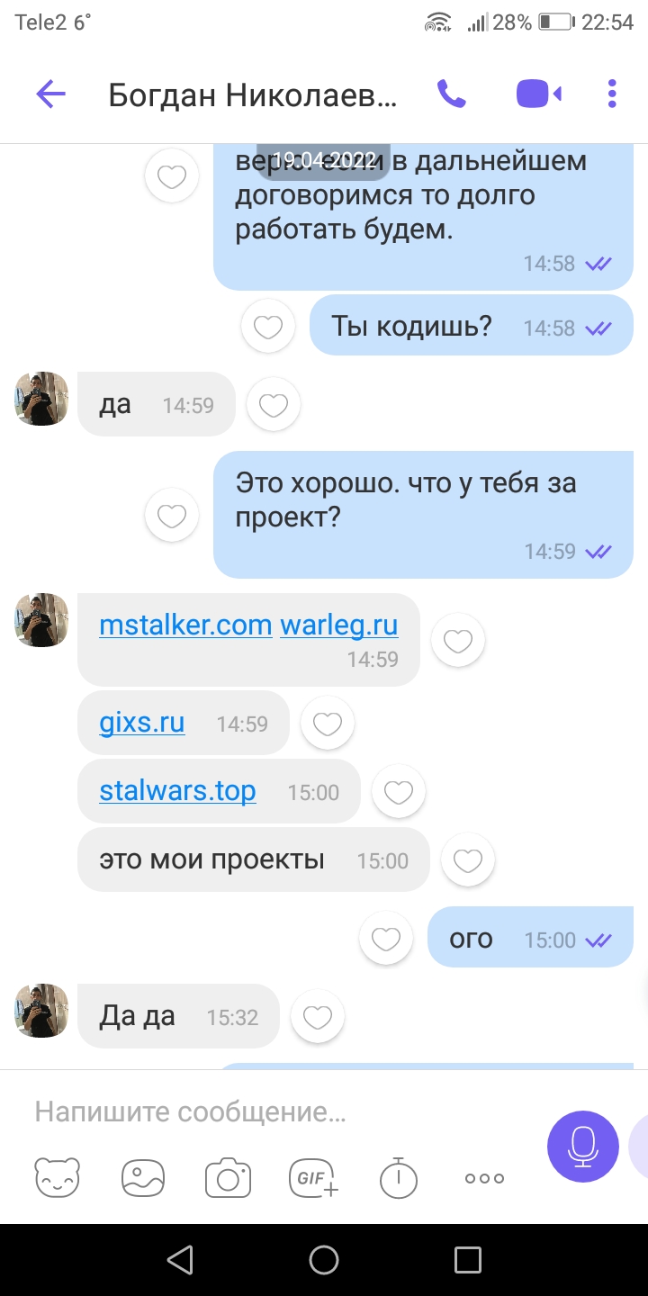Like the "Ты кодишь?" message
This screenshot has width=648, height=1296.
tap(268, 328)
